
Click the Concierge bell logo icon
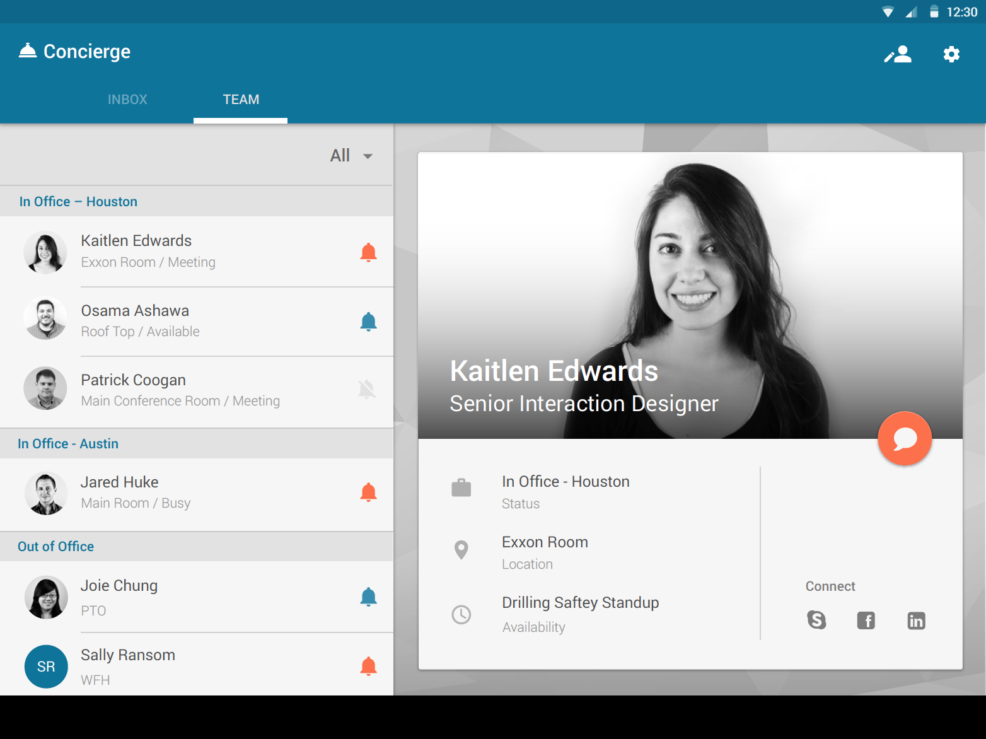click(x=28, y=50)
